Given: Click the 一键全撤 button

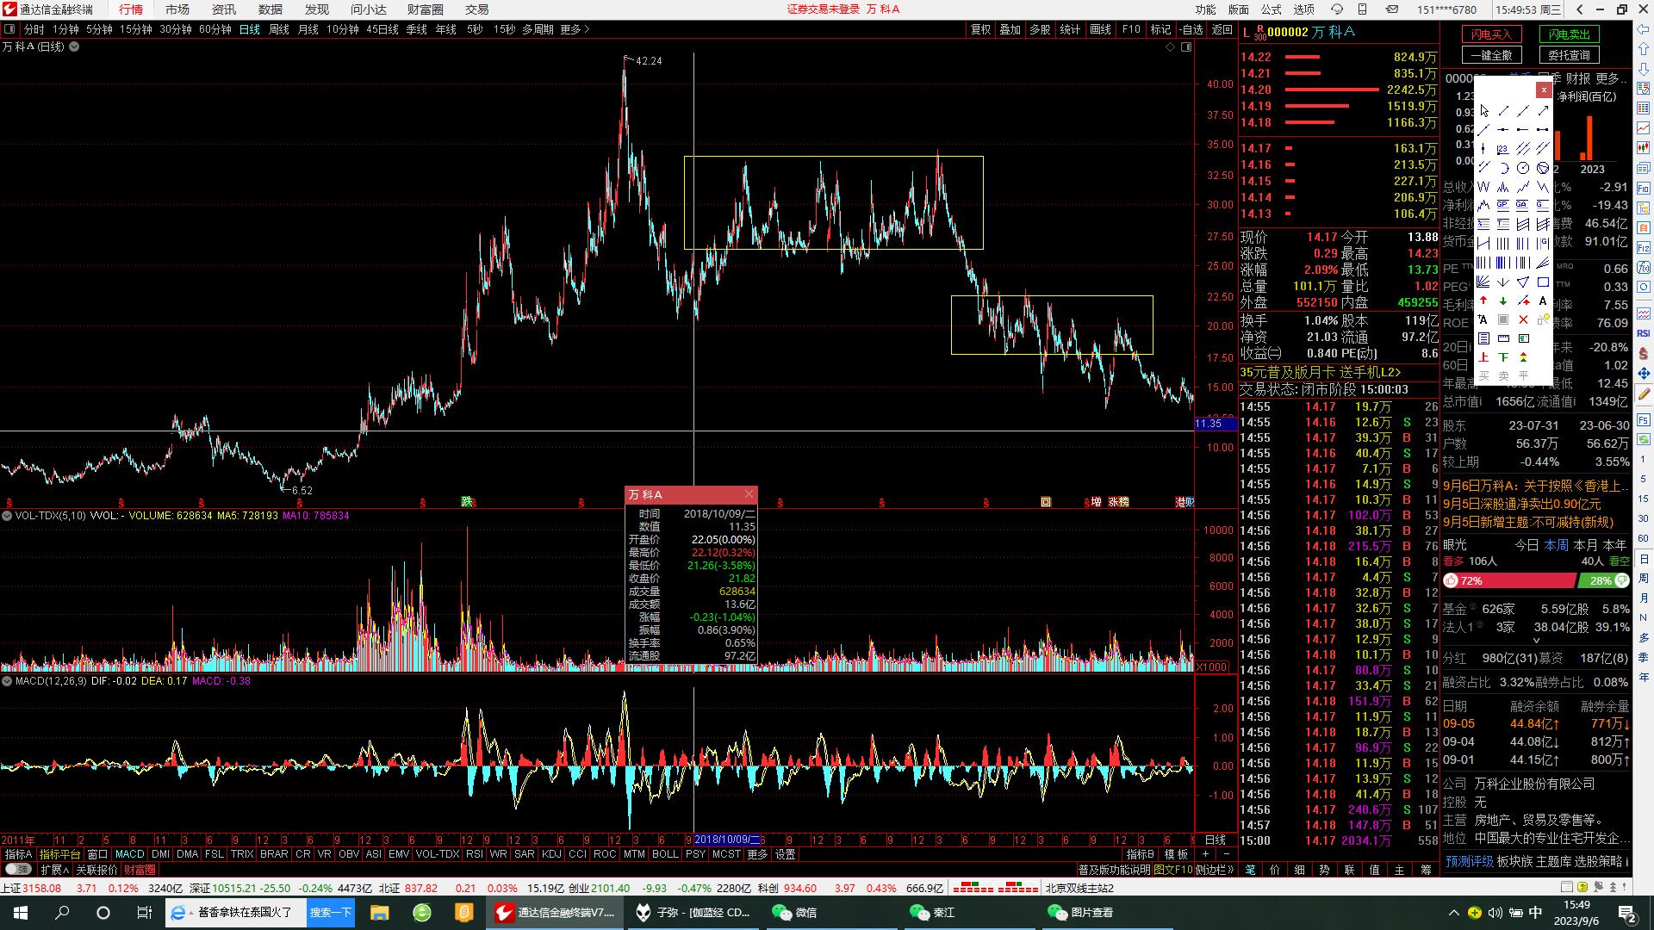Looking at the screenshot, I should [x=1491, y=55].
